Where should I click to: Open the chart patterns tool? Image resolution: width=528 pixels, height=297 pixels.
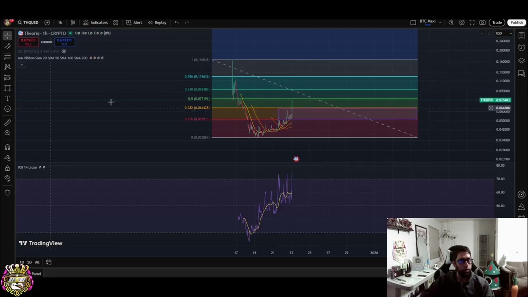point(7,66)
